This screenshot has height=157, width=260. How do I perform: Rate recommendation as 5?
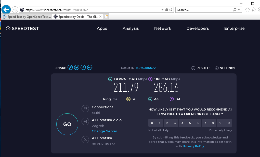point(190,123)
